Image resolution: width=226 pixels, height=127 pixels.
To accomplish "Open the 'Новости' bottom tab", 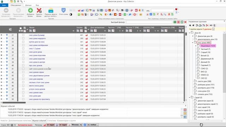I will [x=4, y=121].
